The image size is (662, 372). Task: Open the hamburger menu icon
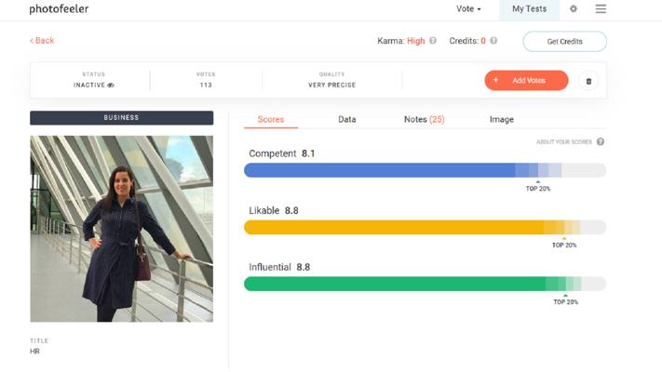[x=601, y=9]
